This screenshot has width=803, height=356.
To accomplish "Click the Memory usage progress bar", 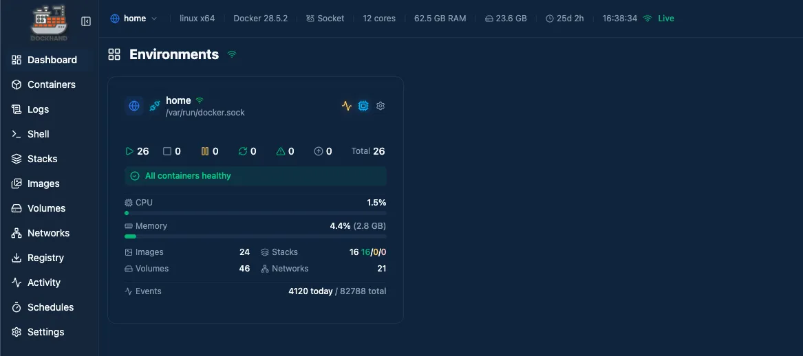I will tap(255, 236).
